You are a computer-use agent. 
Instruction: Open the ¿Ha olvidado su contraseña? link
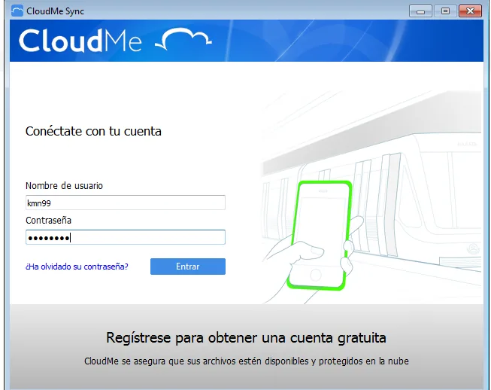pyautogui.click(x=77, y=267)
